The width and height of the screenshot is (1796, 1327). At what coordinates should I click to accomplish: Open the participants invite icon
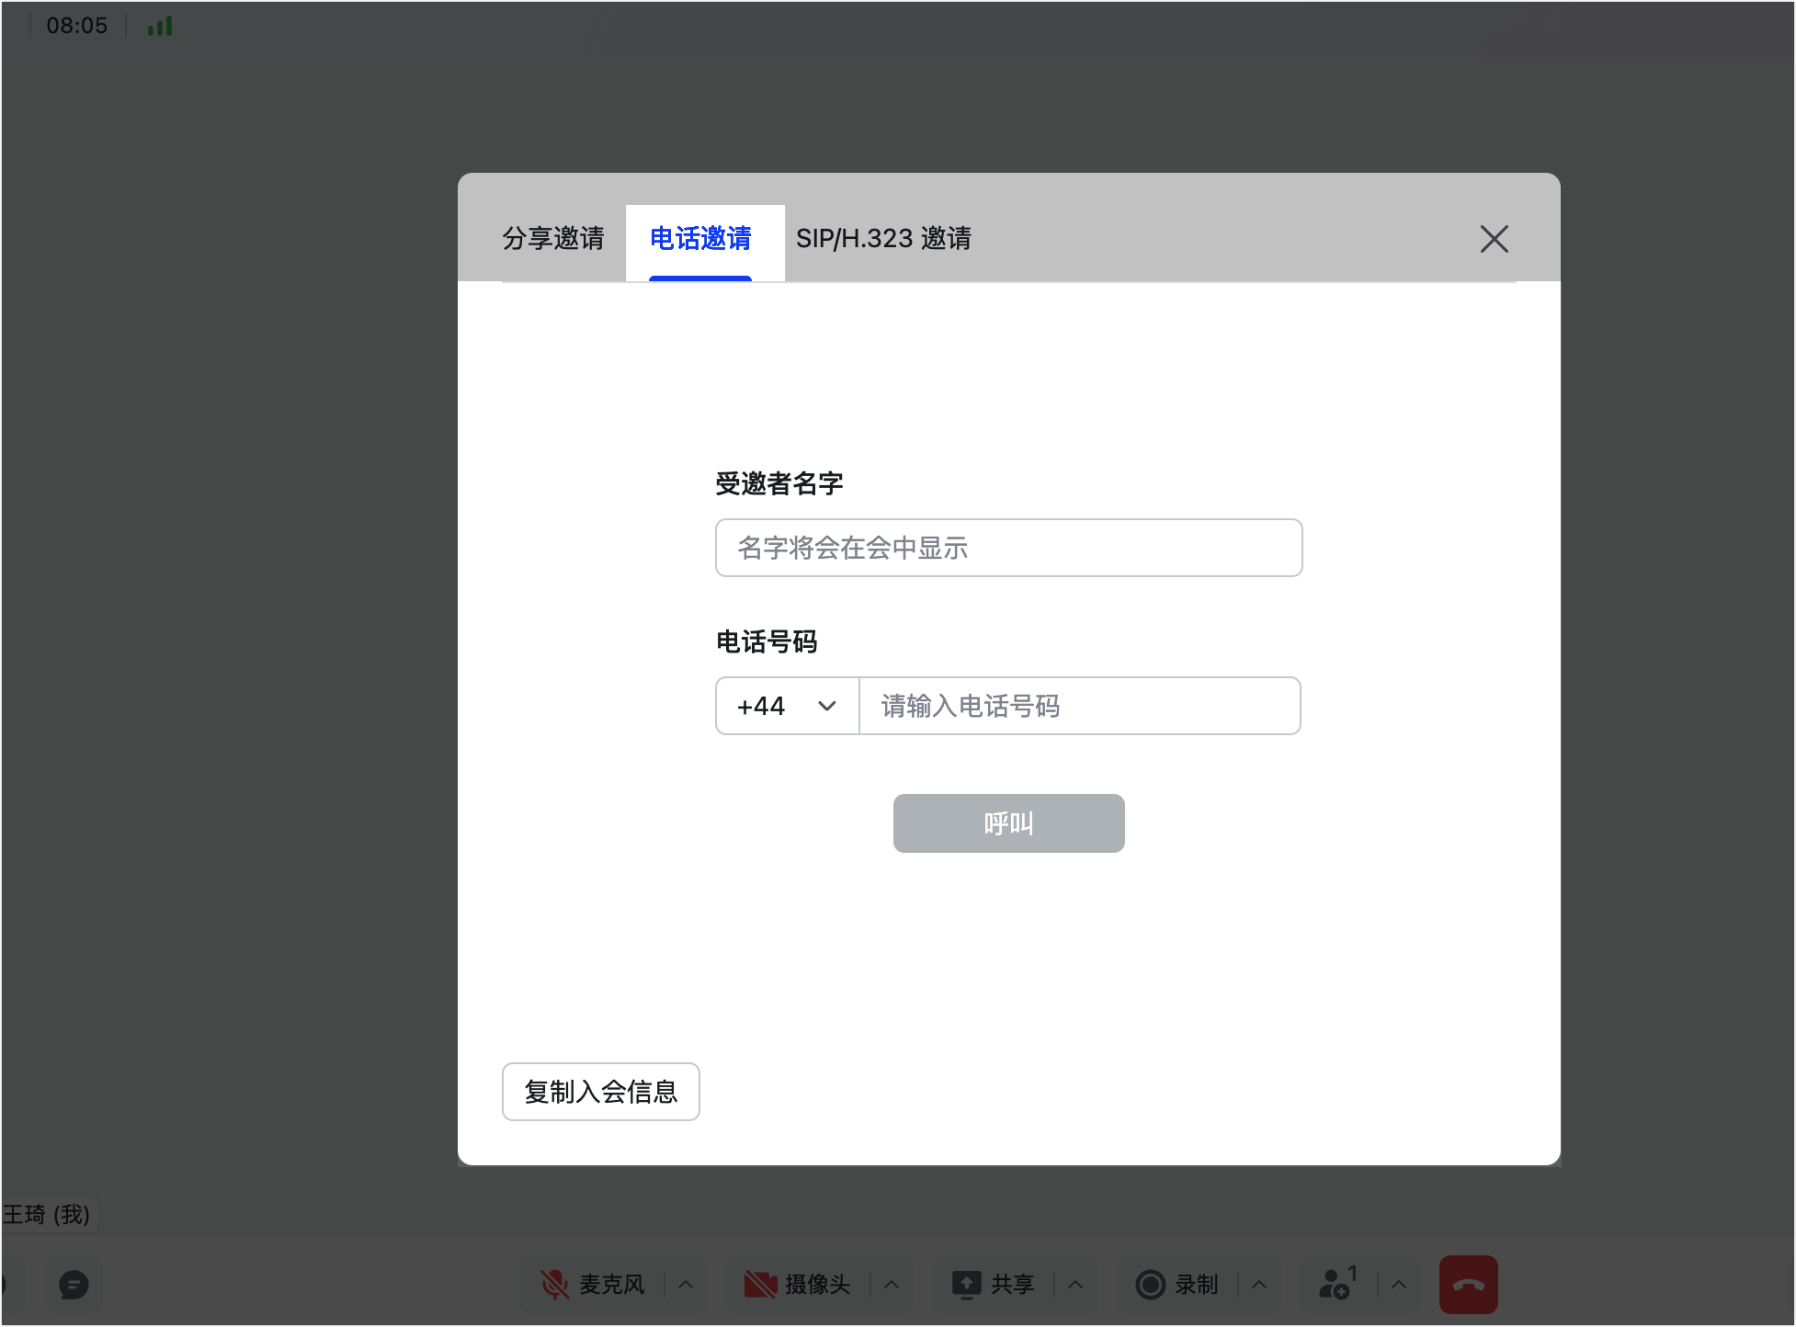pos(1338,1285)
